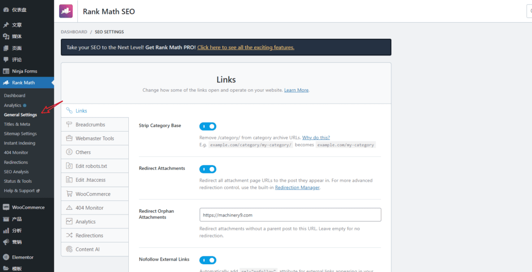
Task: Click the document icon of Edit .htaccess
Action: click(x=69, y=180)
